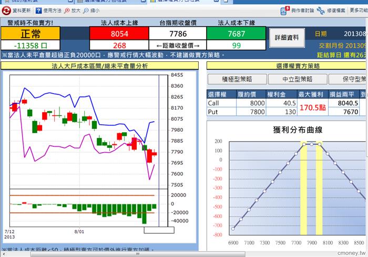Click the 7786 closing price value
This screenshot has width=368, height=257.
coord(178,34)
